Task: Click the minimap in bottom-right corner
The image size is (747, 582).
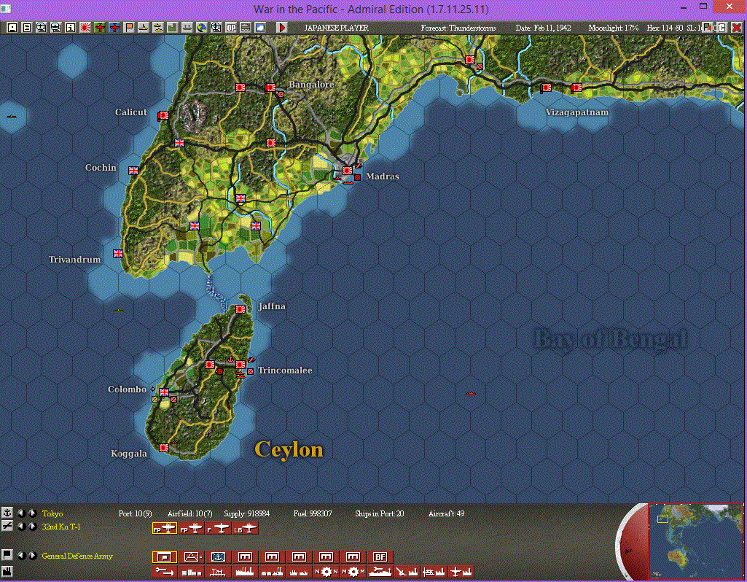Action: coord(695,541)
